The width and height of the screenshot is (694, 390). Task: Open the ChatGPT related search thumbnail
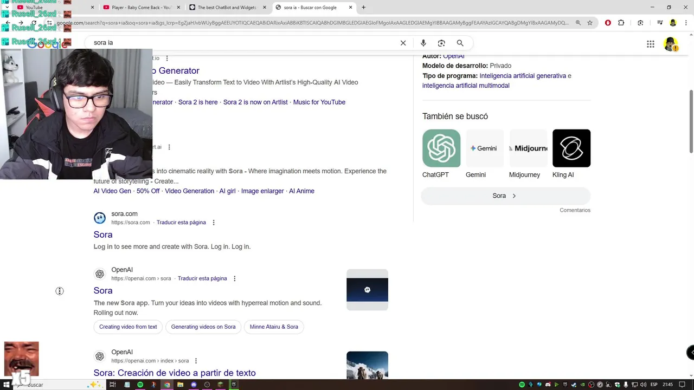441,148
